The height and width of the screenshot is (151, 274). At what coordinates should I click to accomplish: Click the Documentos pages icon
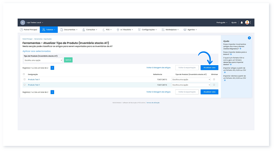(62, 30)
